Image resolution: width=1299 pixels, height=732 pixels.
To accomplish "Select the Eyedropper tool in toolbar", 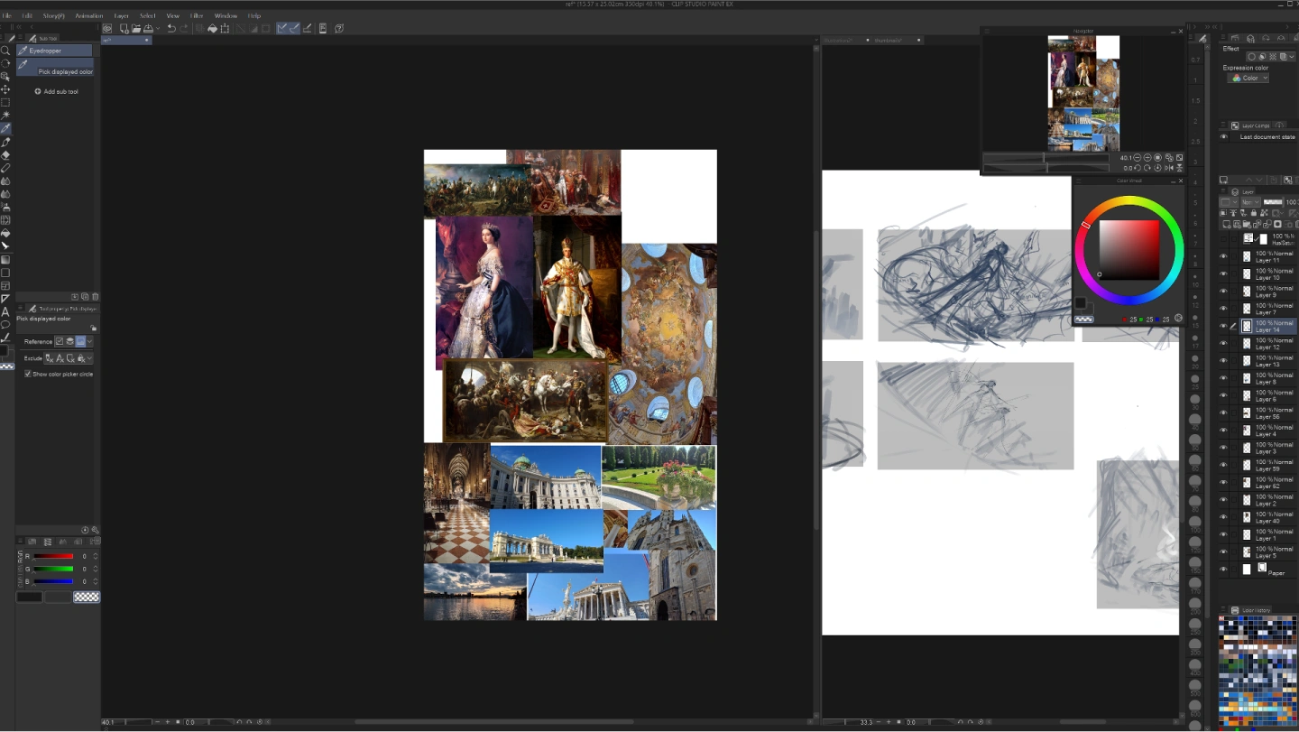I will pos(5,128).
